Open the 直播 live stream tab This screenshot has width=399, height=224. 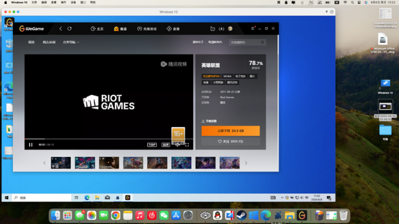pyautogui.click(x=173, y=29)
